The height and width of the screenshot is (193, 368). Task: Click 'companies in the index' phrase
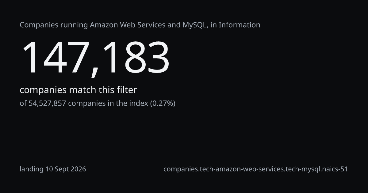[108, 103]
